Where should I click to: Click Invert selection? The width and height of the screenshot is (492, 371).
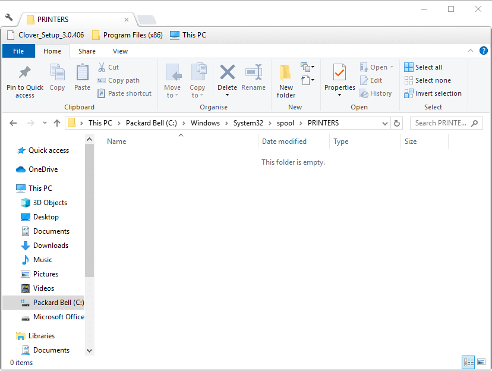click(x=433, y=93)
